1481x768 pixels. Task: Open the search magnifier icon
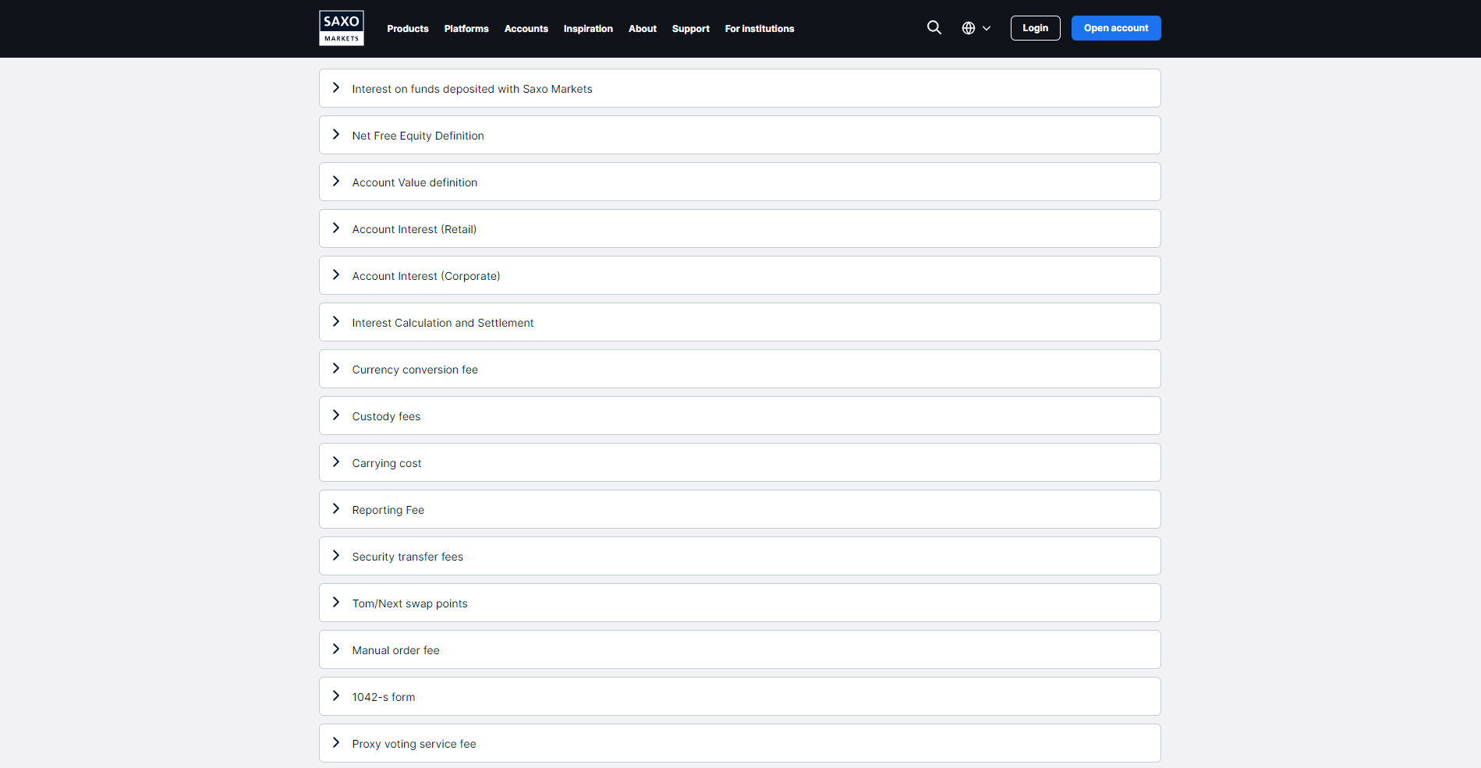point(934,28)
